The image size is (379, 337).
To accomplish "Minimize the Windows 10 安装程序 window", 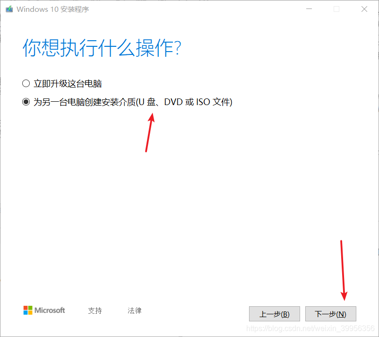I will pyautogui.click(x=309, y=9).
